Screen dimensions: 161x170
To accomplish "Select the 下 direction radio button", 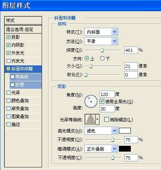I will [102, 58].
